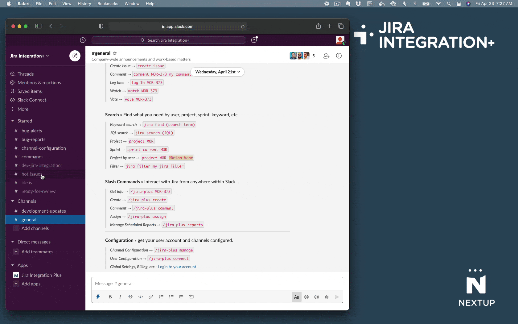Go back in Safari
The height and width of the screenshot is (324, 518).
(51, 26)
